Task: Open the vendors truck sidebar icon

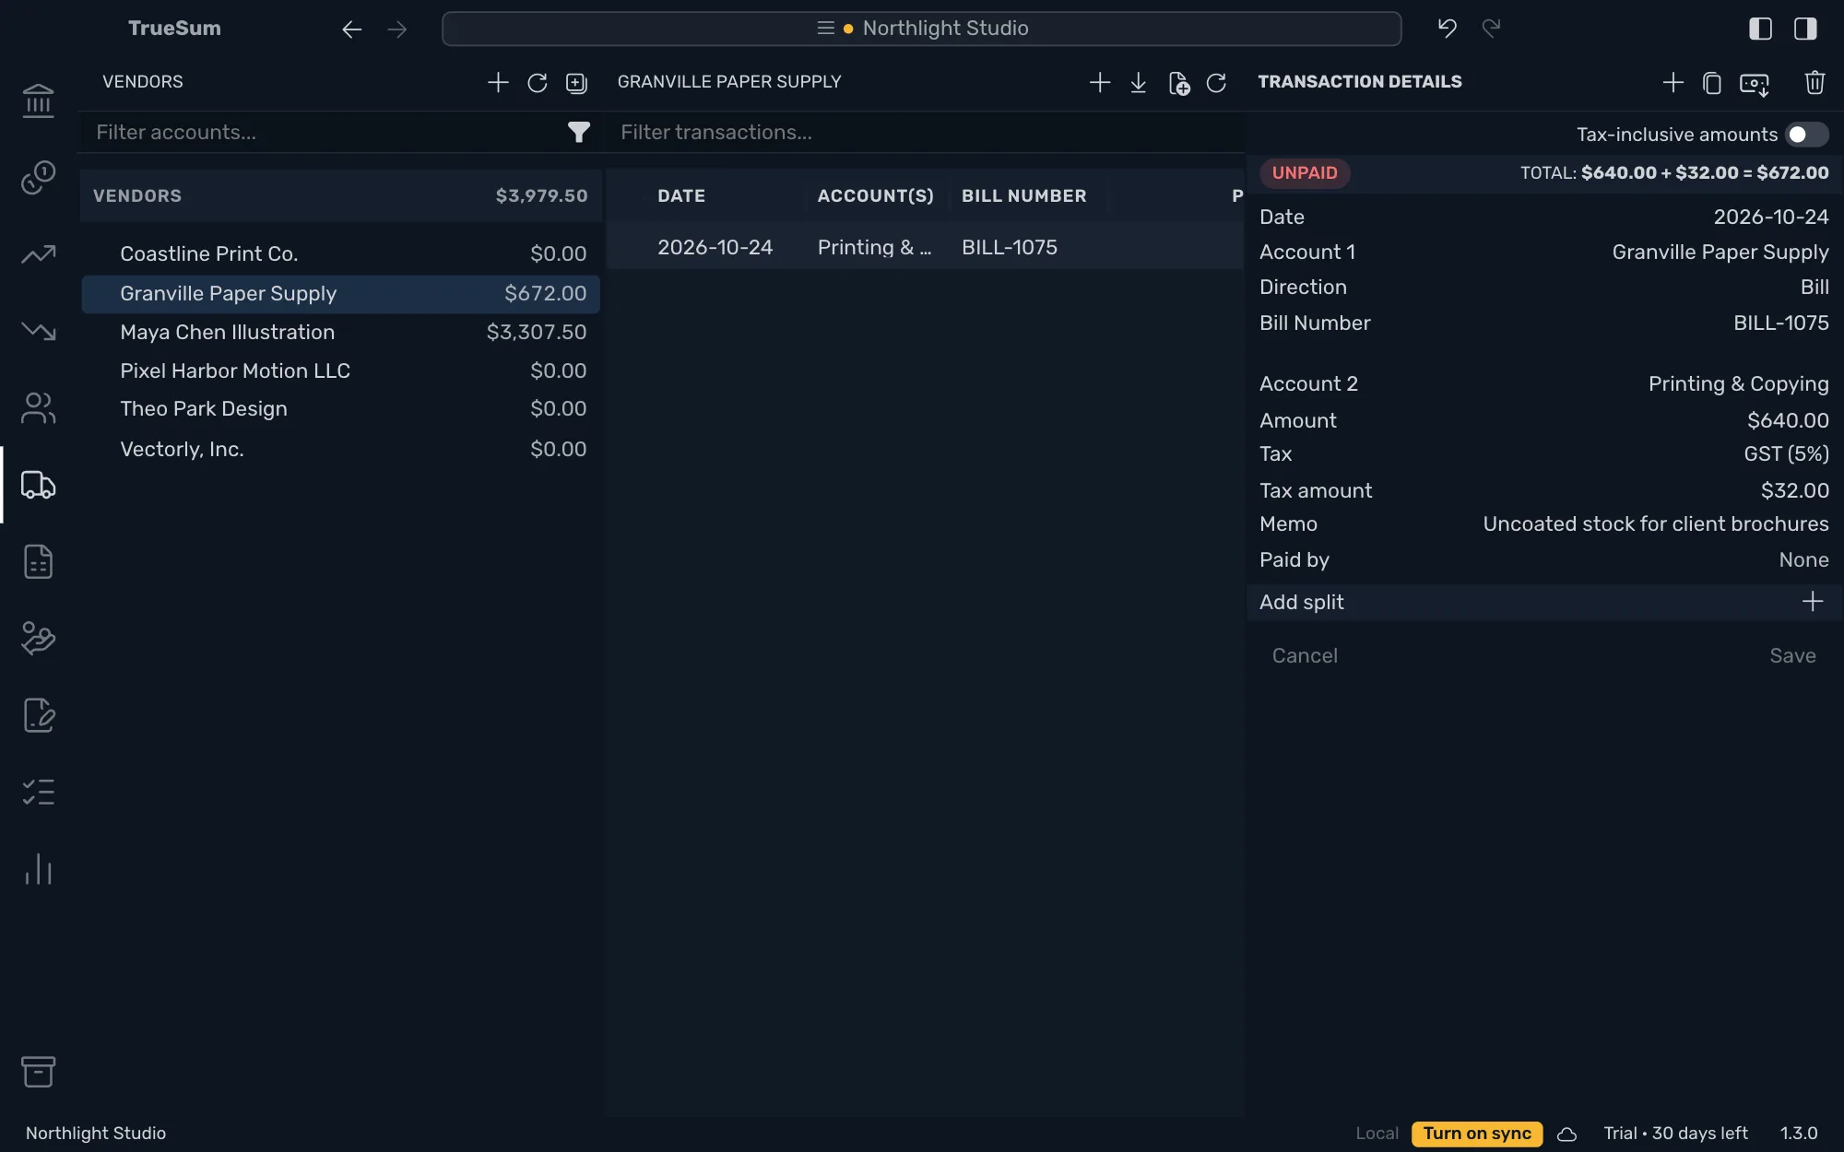Action: click(x=38, y=485)
